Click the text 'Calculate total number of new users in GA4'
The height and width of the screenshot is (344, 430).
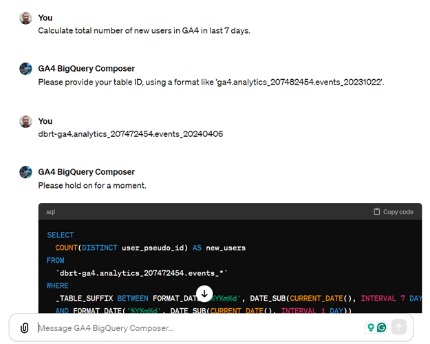tap(118, 30)
